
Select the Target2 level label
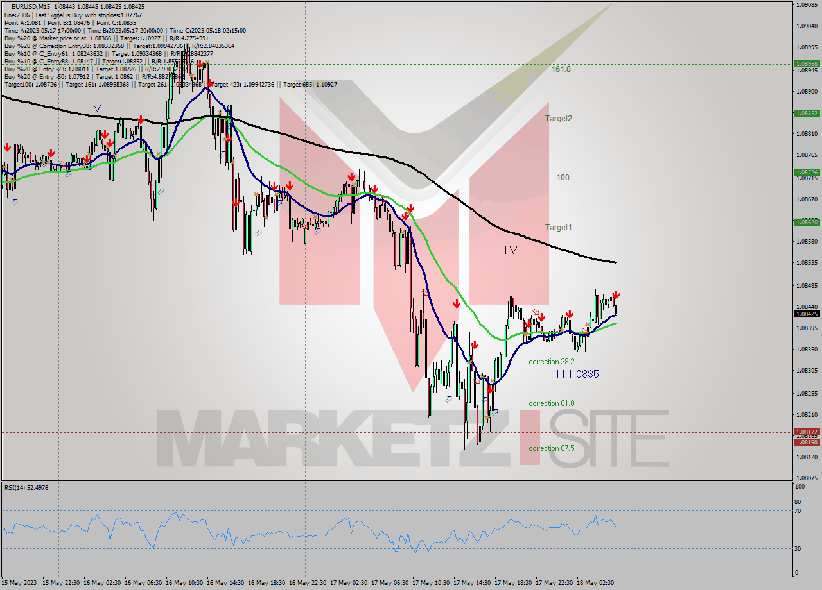tap(559, 118)
